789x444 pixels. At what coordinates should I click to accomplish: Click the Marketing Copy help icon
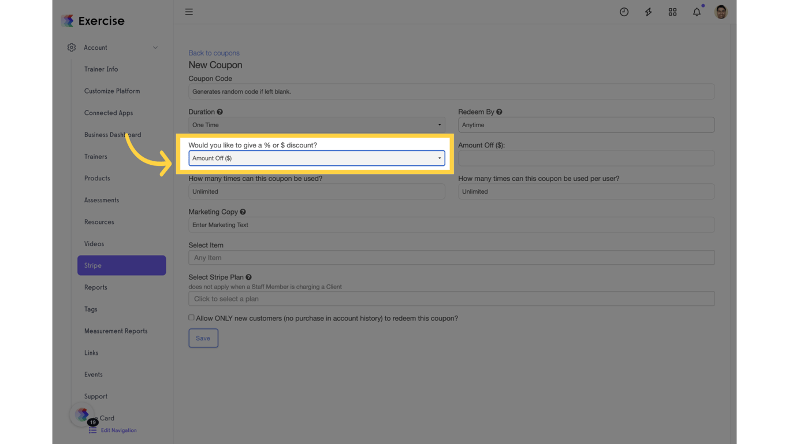(x=243, y=212)
